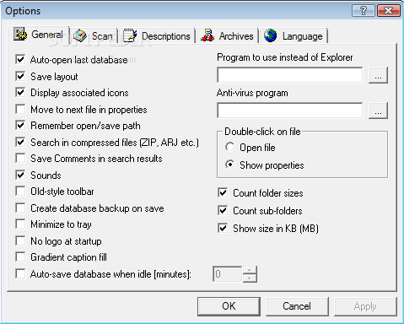
Task: Select the Show properties radio button
Action: point(230,165)
